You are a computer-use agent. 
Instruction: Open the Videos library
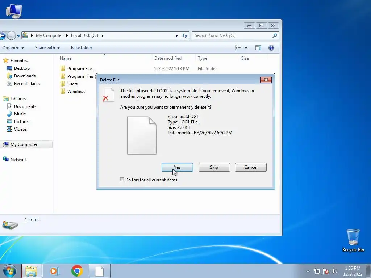coord(20,129)
